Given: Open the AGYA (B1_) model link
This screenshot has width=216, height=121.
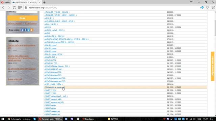Looking at the screenshot, I should pyautogui.click(x=49, y=18).
